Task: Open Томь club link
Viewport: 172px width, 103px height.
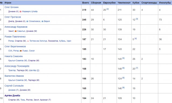Action: point(23,100)
